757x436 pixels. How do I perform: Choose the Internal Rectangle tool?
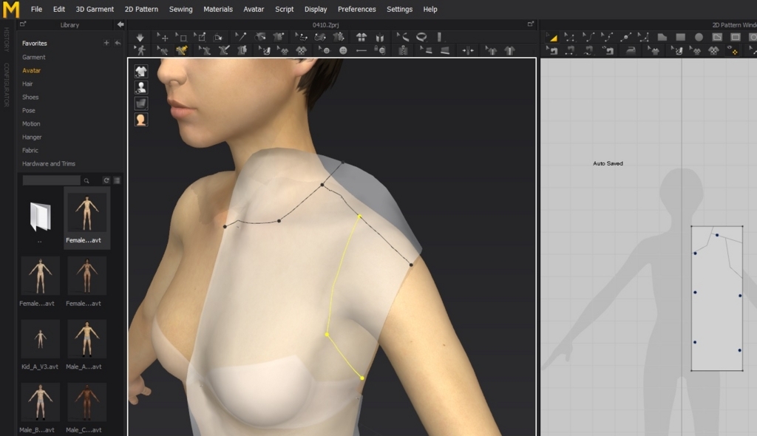736,37
